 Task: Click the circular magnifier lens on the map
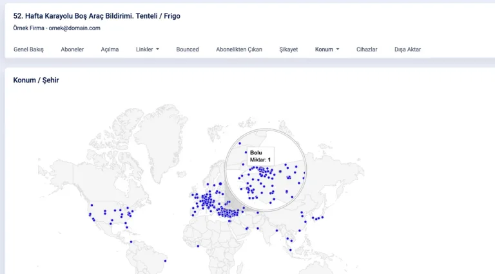[x=265, y=187]
